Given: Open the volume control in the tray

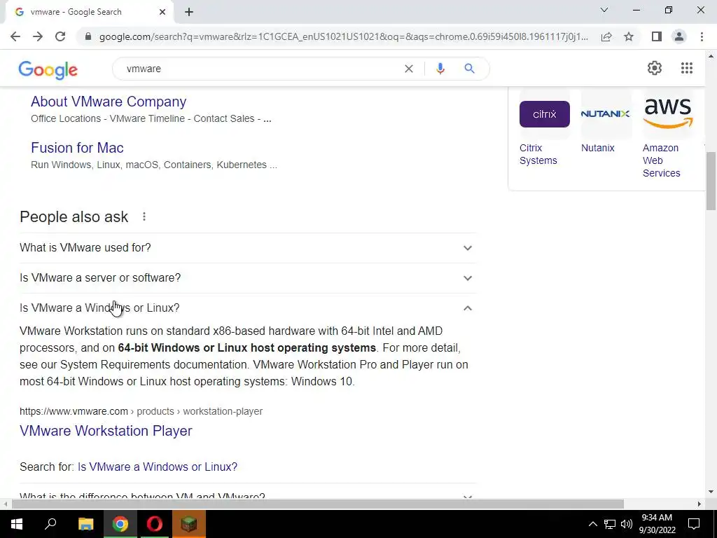Looking at the screenshot, I should pyautogui.click(x=627, y=524).
